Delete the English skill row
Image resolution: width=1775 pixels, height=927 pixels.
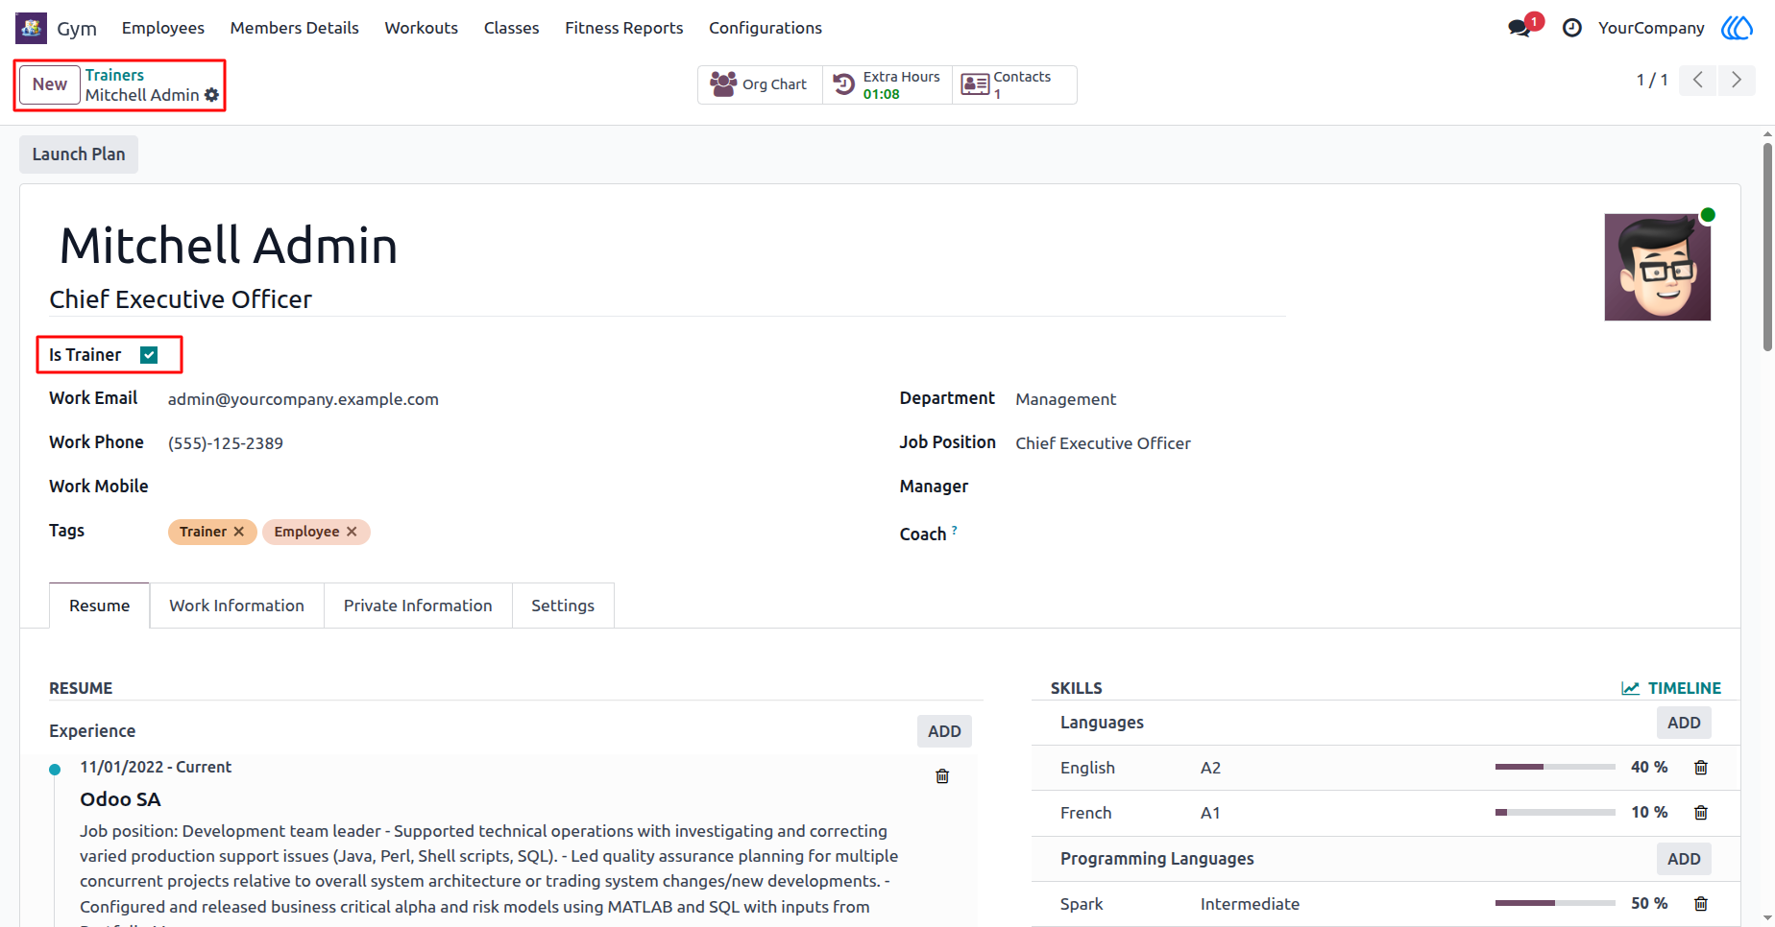click(x=1701, y=768)
